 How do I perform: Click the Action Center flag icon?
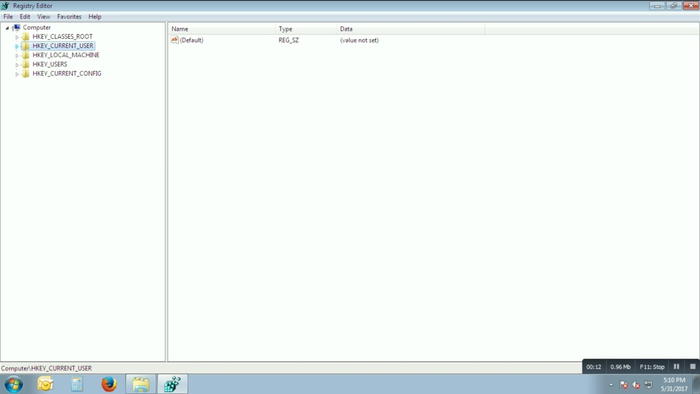pyautogui.click(x=623, y=385)
